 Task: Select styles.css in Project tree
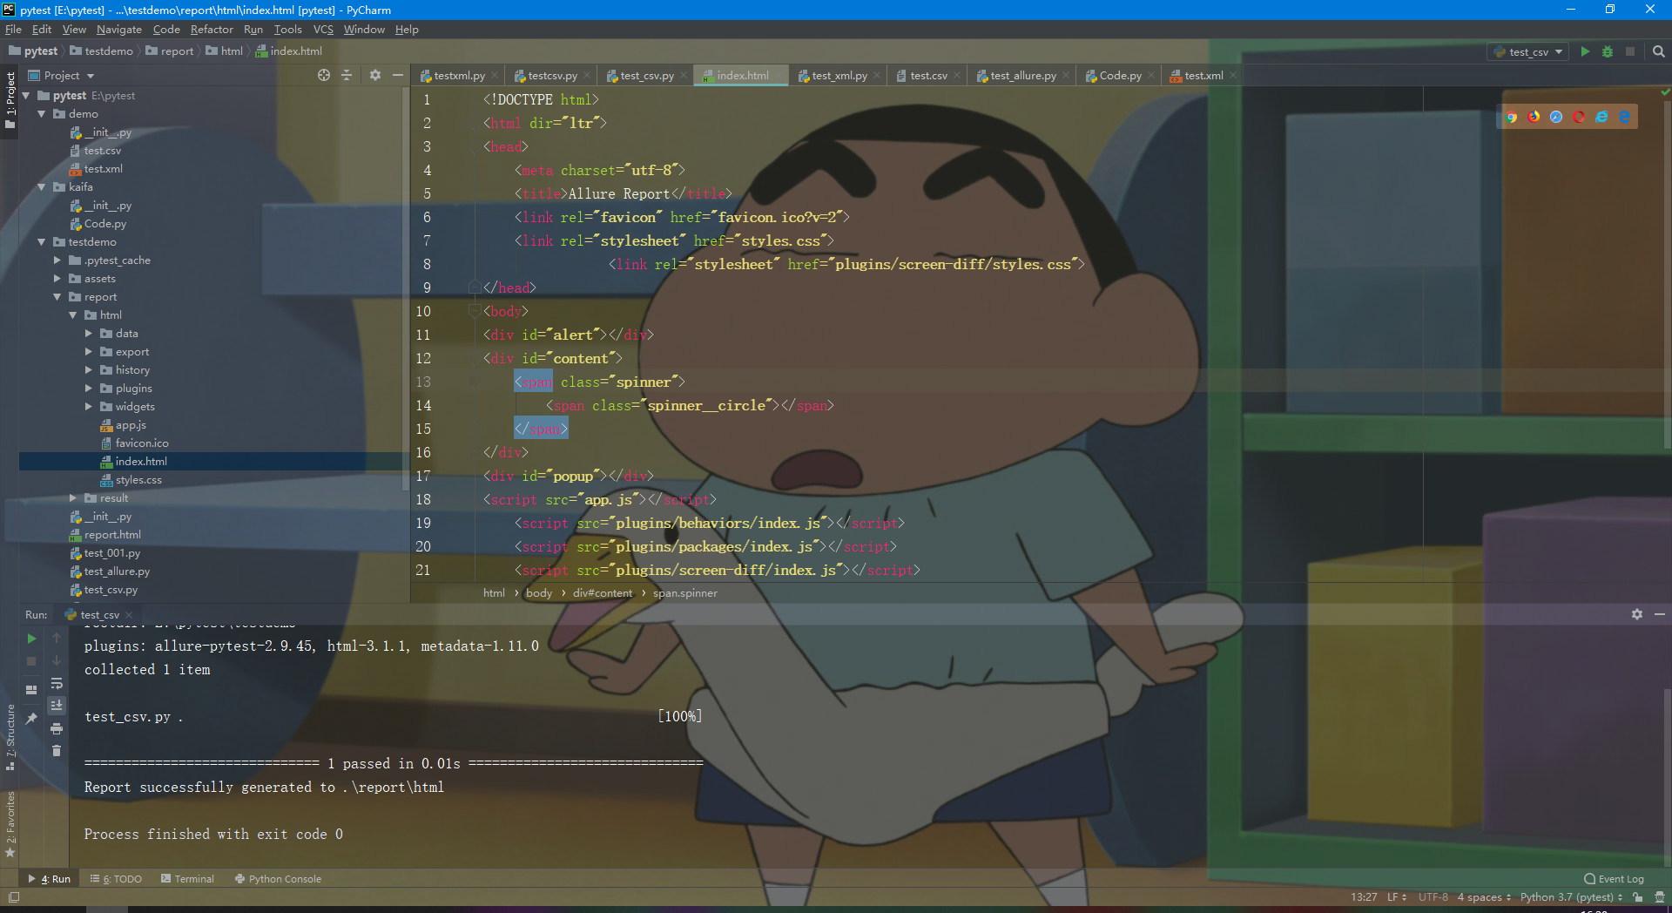pos(138,480)
